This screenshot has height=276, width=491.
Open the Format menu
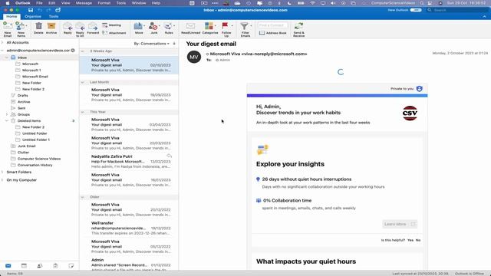point(104,3)
